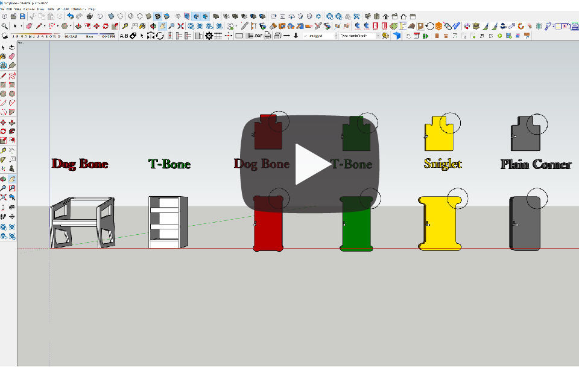Select the small yellow Sniglet corner detail
The width and height of the screenshot is (579, 367).
click(x=440, y=133)
